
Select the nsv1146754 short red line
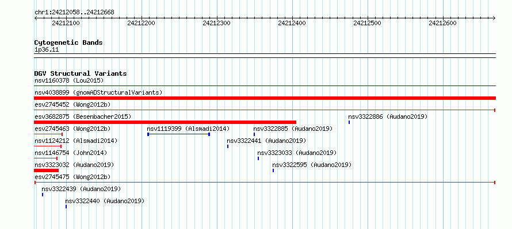45,158
